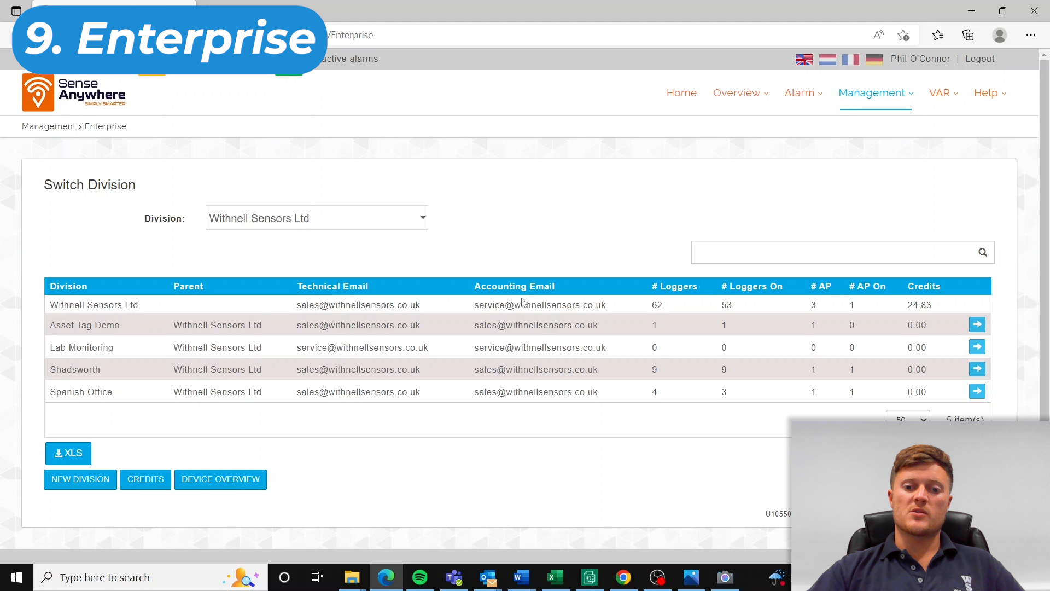Click the Phil O'Connor user name
Screen dimensions: 1050x591
[920, 59]
